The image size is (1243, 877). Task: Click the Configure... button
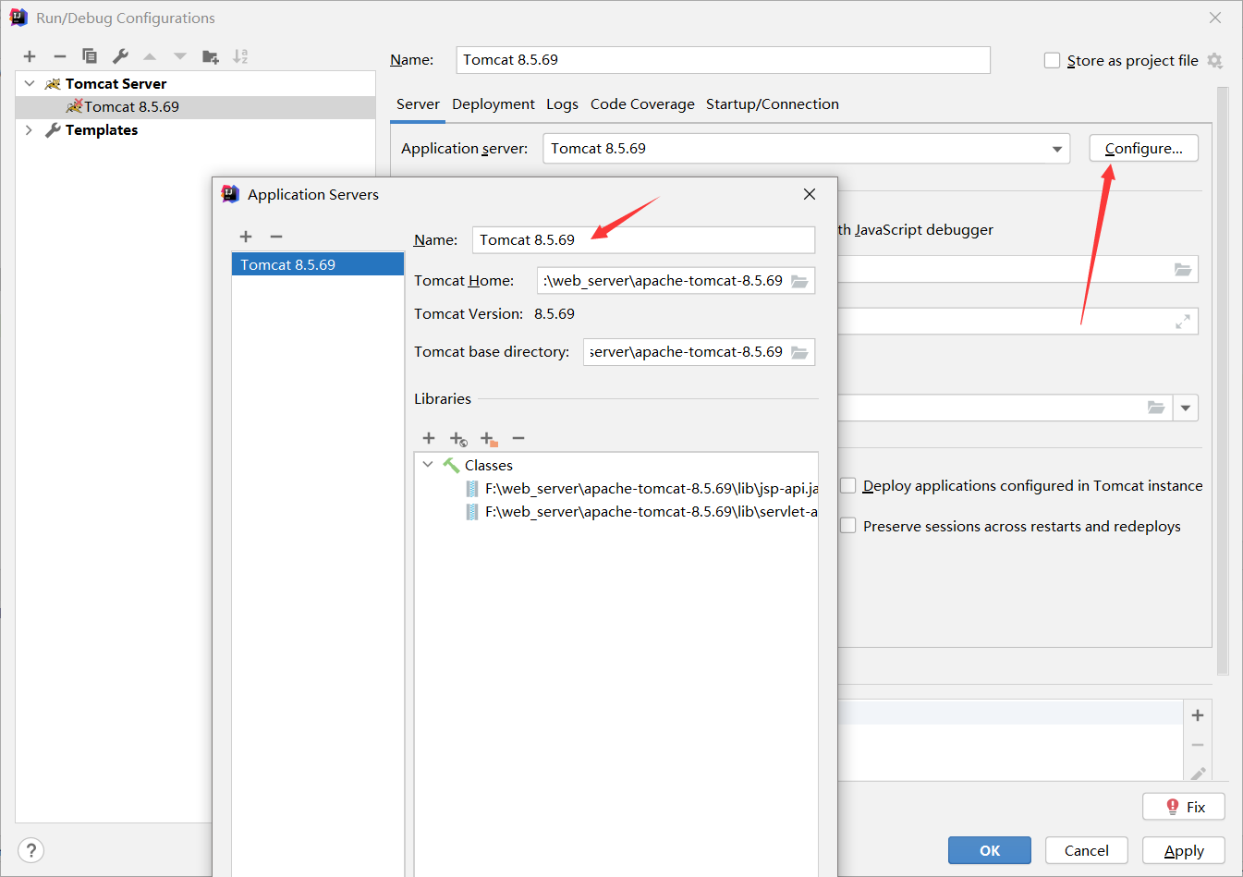[x=1143, y=149]
